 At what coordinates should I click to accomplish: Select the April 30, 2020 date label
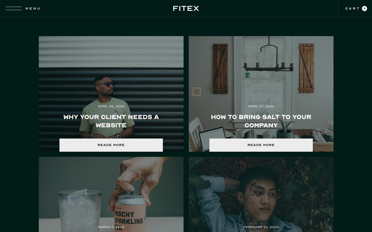[x=111, y=106]
